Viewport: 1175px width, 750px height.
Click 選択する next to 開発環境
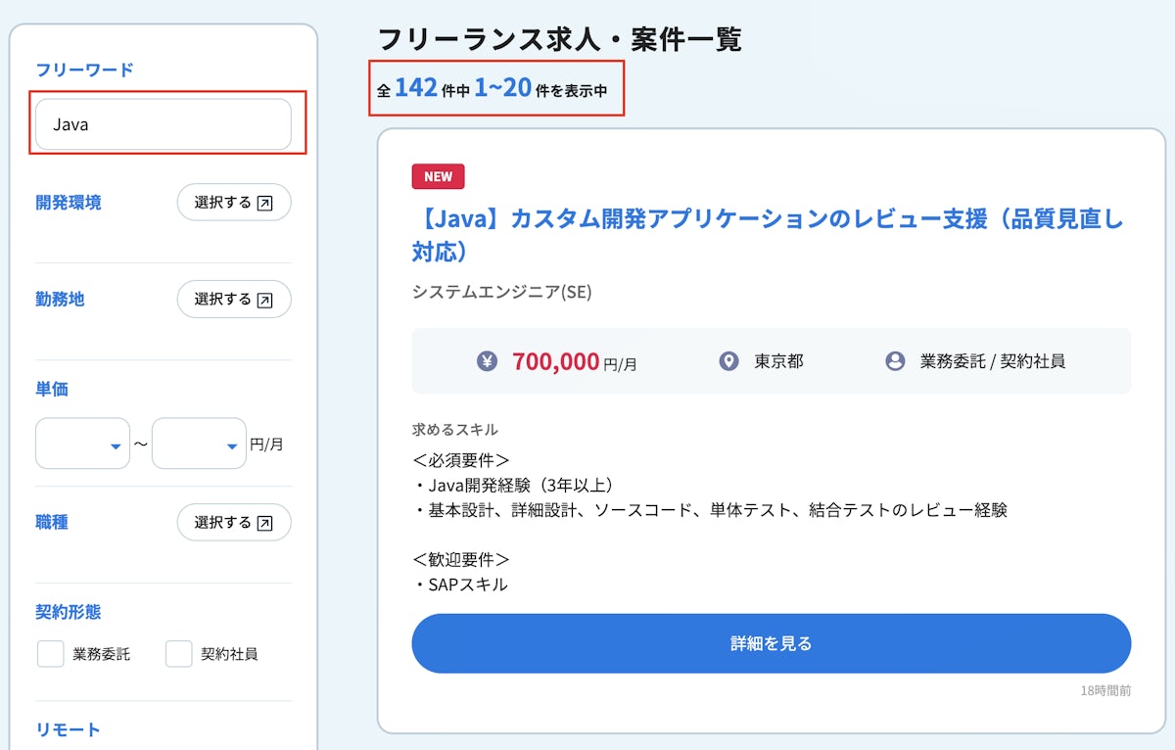pyautogui.click(x=233, y=202)
